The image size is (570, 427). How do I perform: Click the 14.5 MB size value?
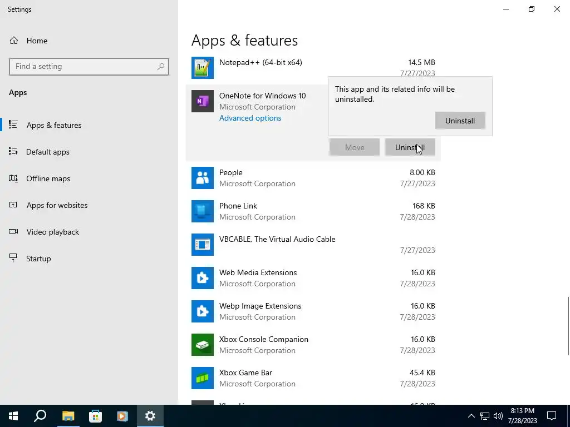[421, 62]
